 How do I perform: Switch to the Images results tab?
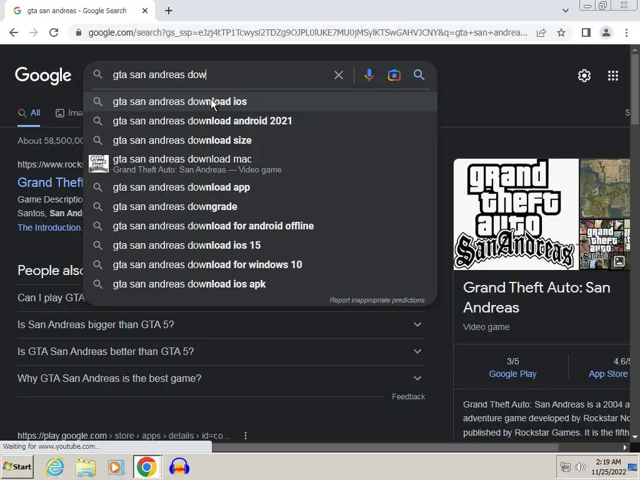(x=69, y=113)
